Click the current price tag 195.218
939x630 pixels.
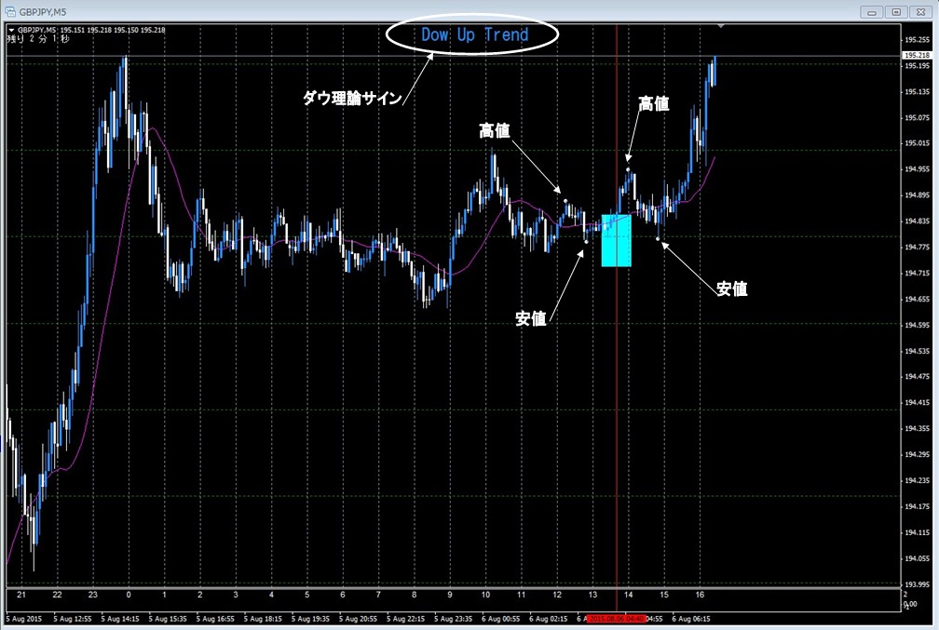[917, 56]
